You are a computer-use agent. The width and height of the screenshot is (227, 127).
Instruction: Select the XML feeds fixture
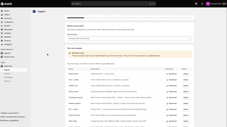pyautogui.click(x=186, y=121)
